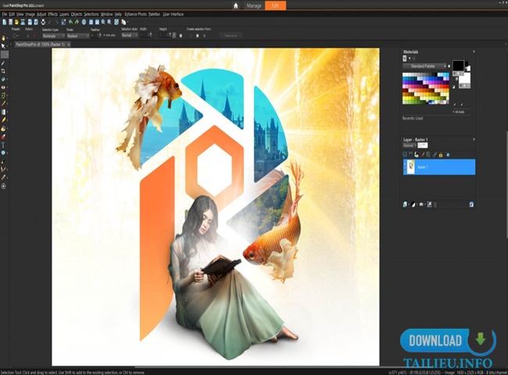The width and height of the screenshot is (508, 375).
Task: Add tools with the plus button
Action: pyautogui.click(x=4, y=186)
